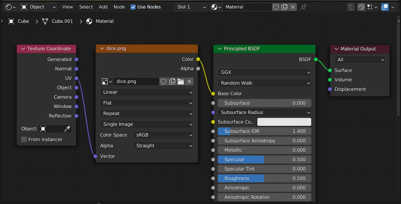Image resolution: width=401 pixels, height=204 pixels.
Task: Click the fake user shield beside Material name
Action: click(276, 7)
